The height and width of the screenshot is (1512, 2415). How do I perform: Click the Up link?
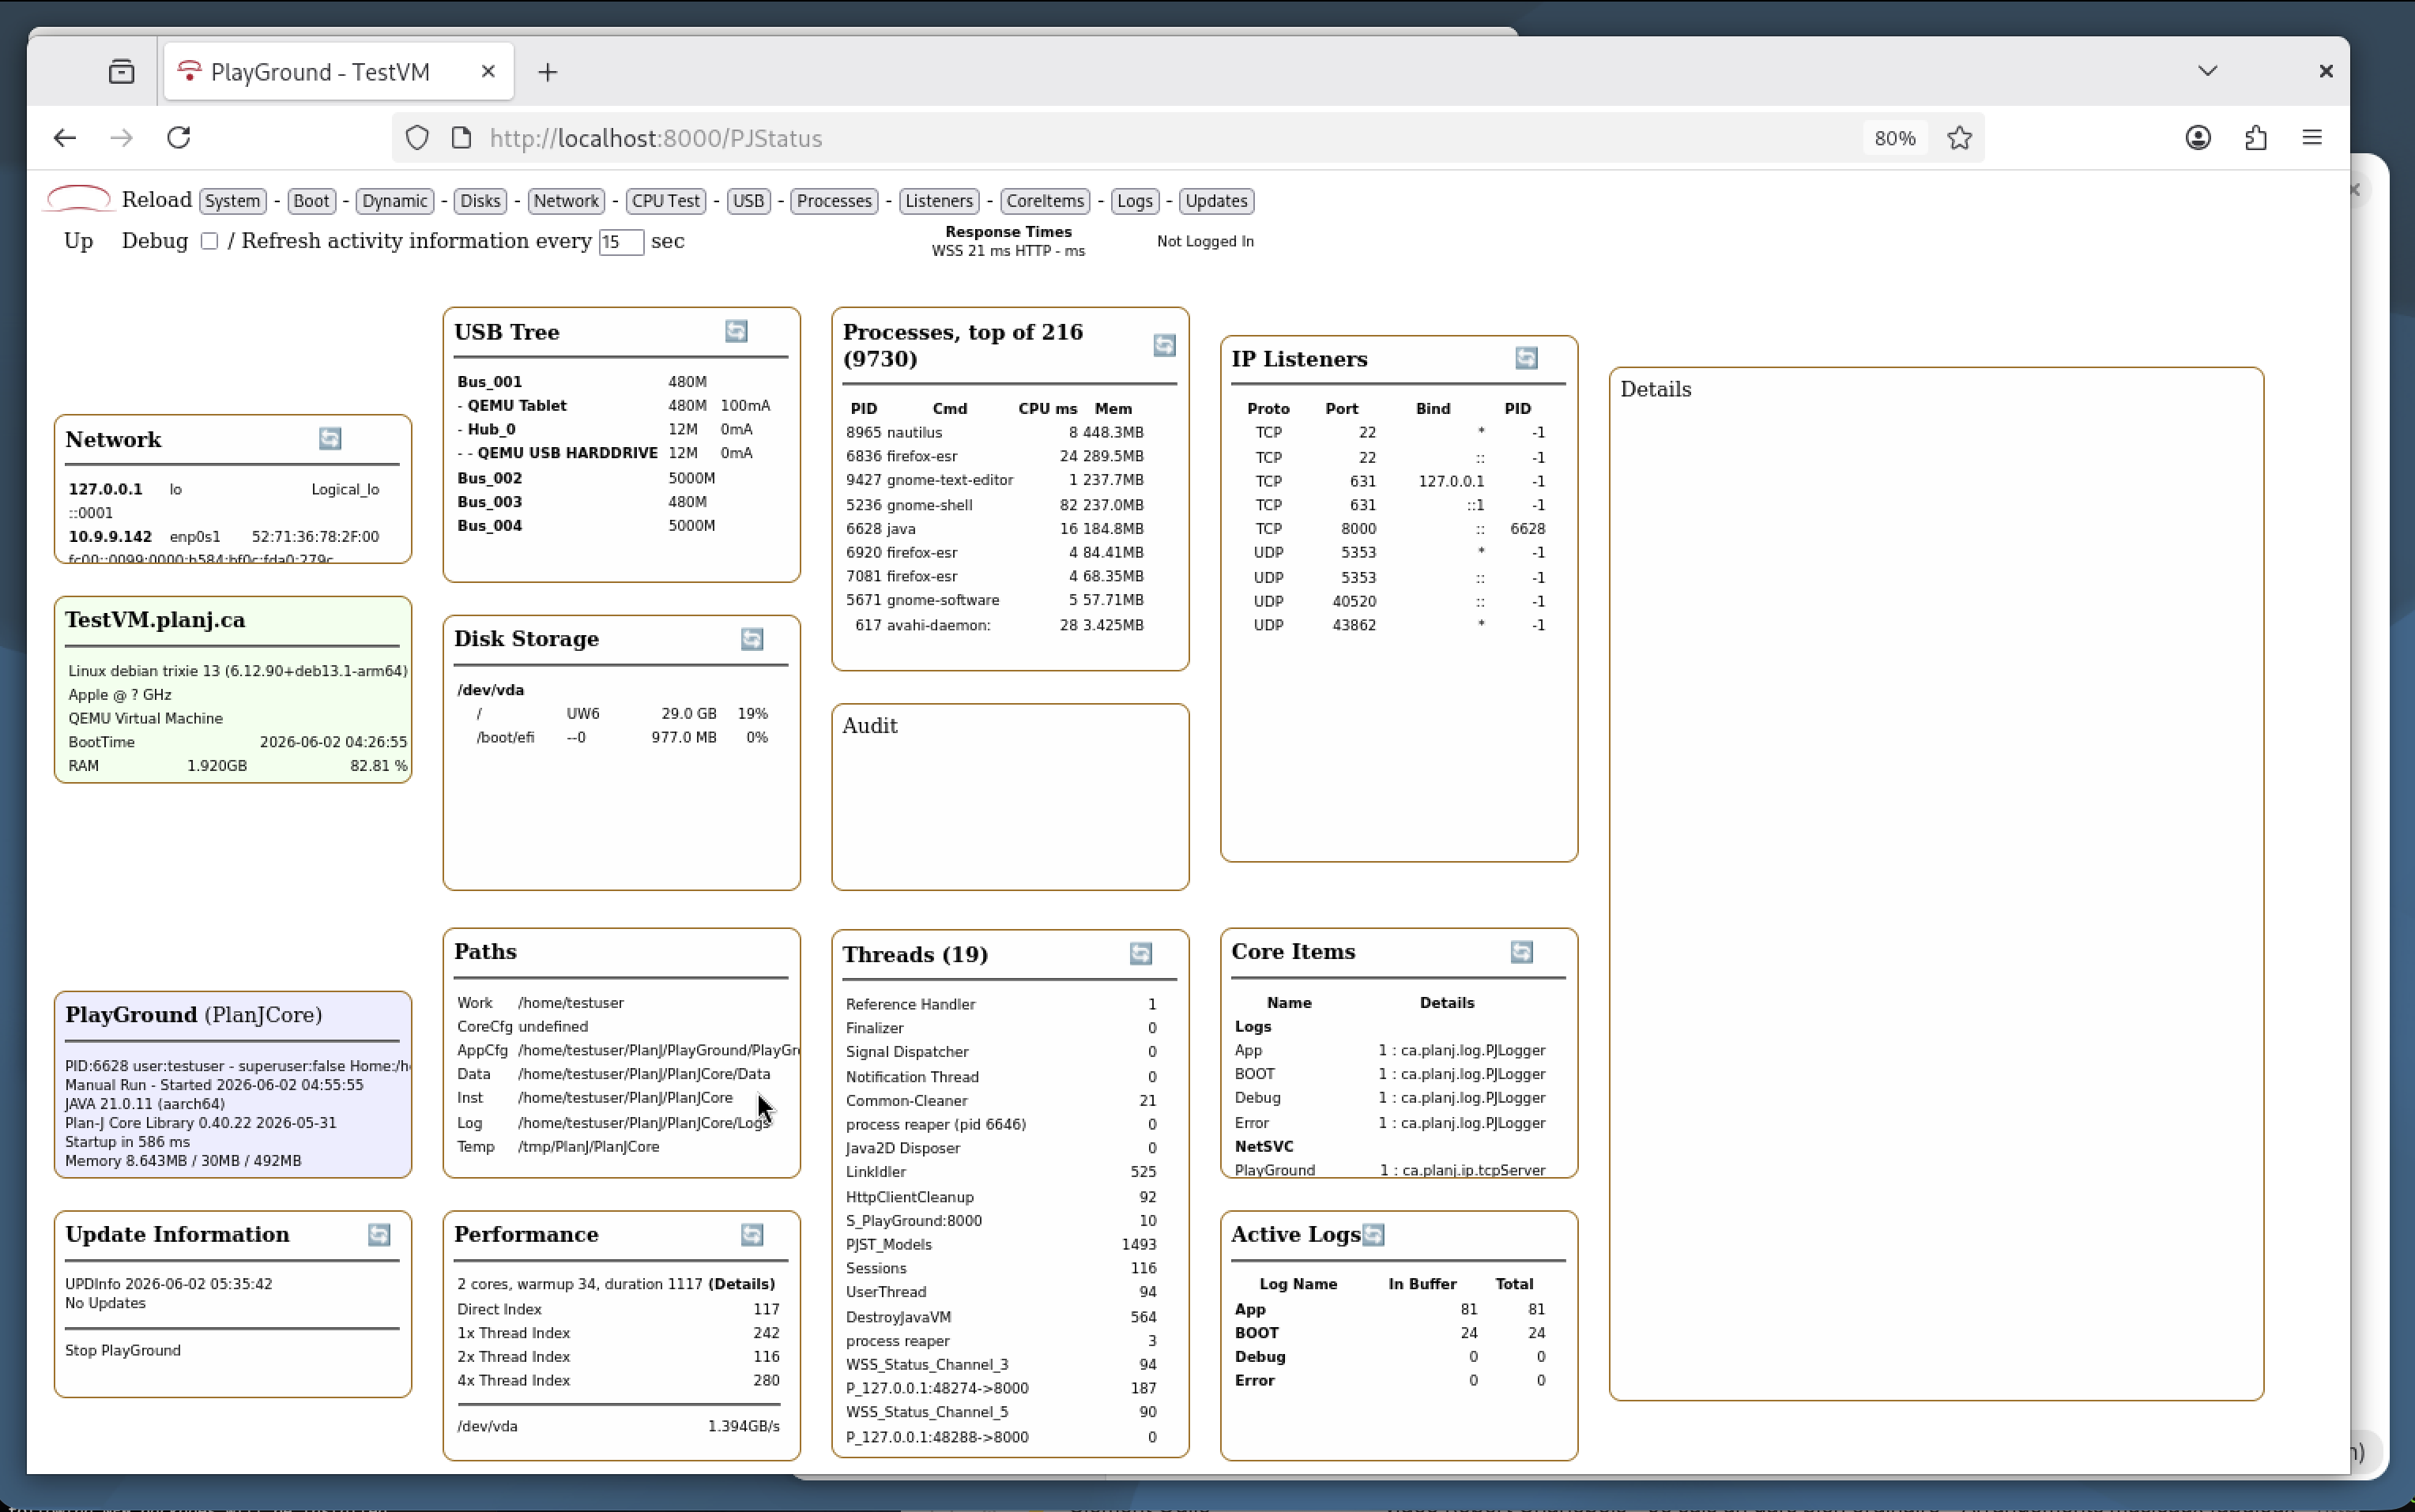79,241
